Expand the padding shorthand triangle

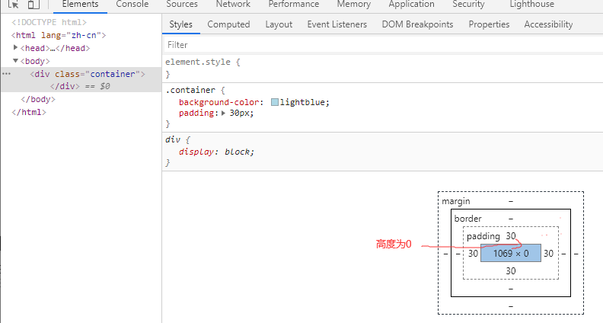point(224,113)
